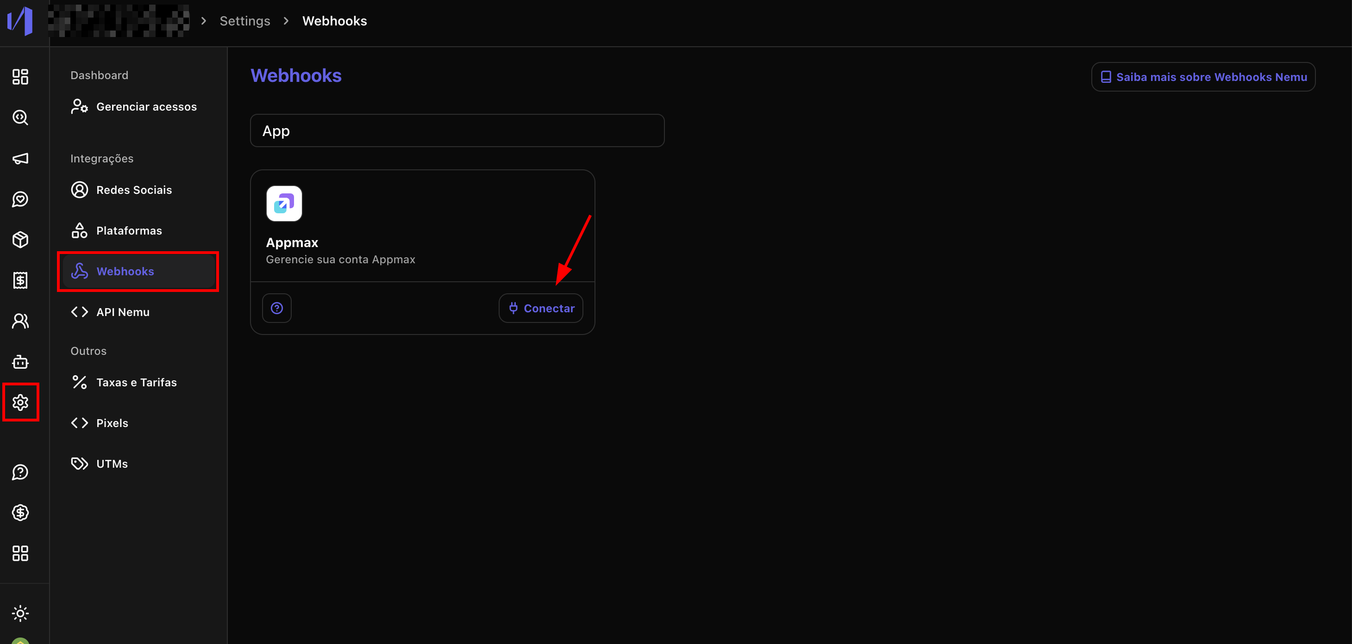Open the API Nemu menu entry

[x=122, y=312]
